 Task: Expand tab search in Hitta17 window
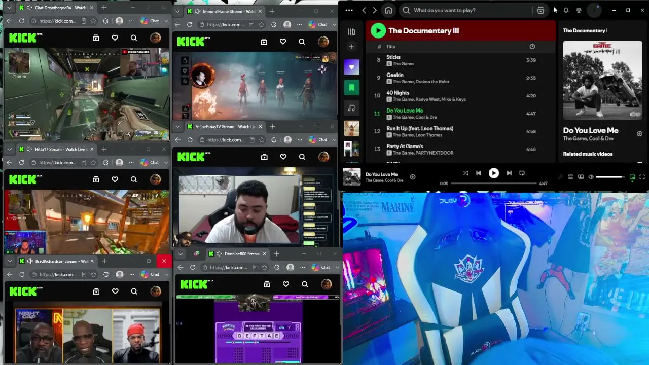pyautogui.click(x=9, y=149)
